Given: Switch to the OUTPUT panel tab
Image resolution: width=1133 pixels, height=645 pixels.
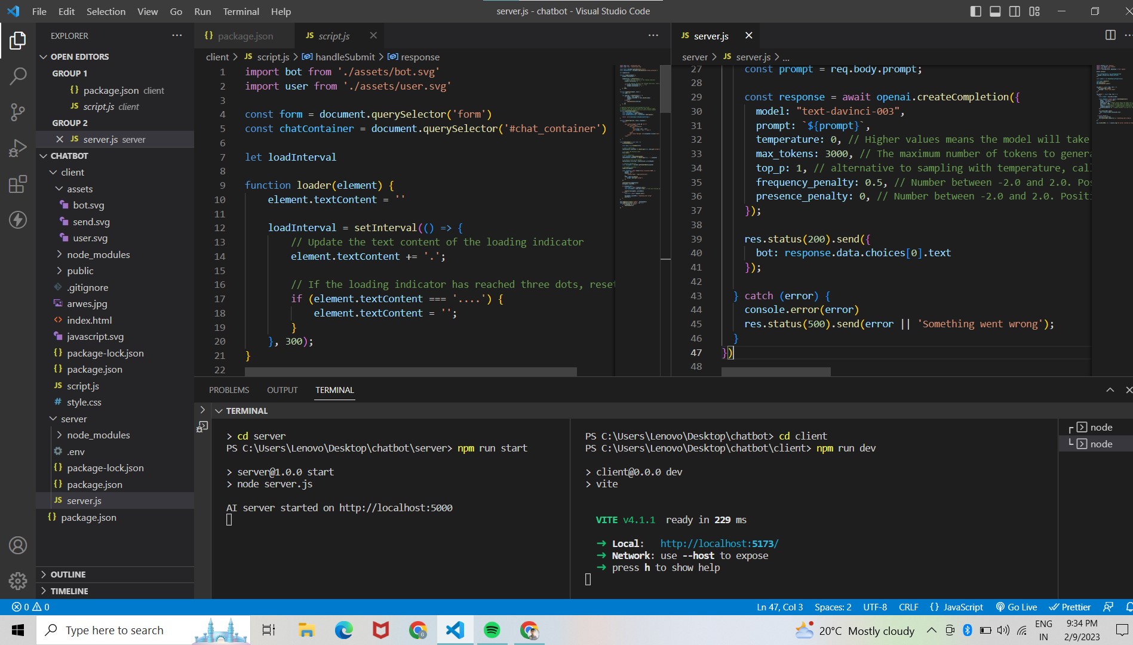Looking at the screenshot, I should [282, 390].
